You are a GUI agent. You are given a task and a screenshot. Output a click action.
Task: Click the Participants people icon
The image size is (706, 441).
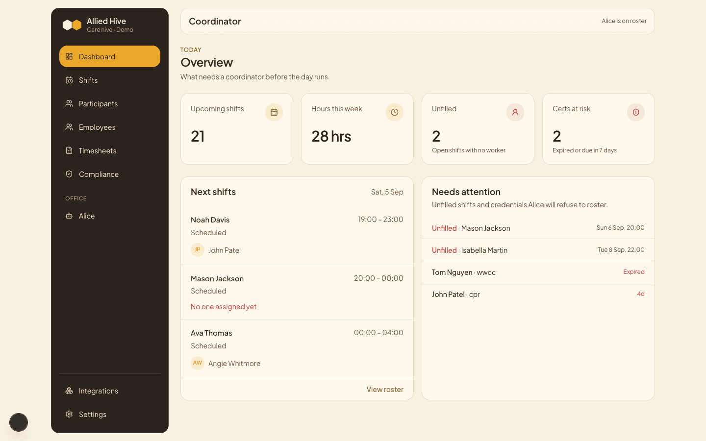tap(69, 103)
